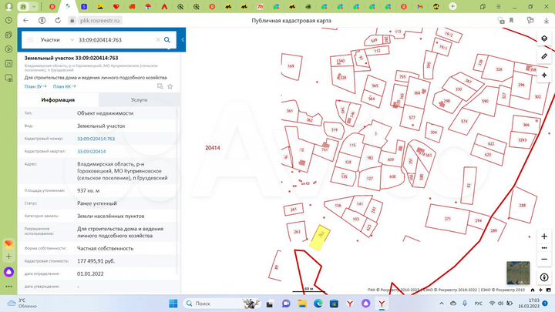Open history clock in browser sidebar
Viewport: 555px width, 312px height.
pyautogui.click(x=8, y=21)
